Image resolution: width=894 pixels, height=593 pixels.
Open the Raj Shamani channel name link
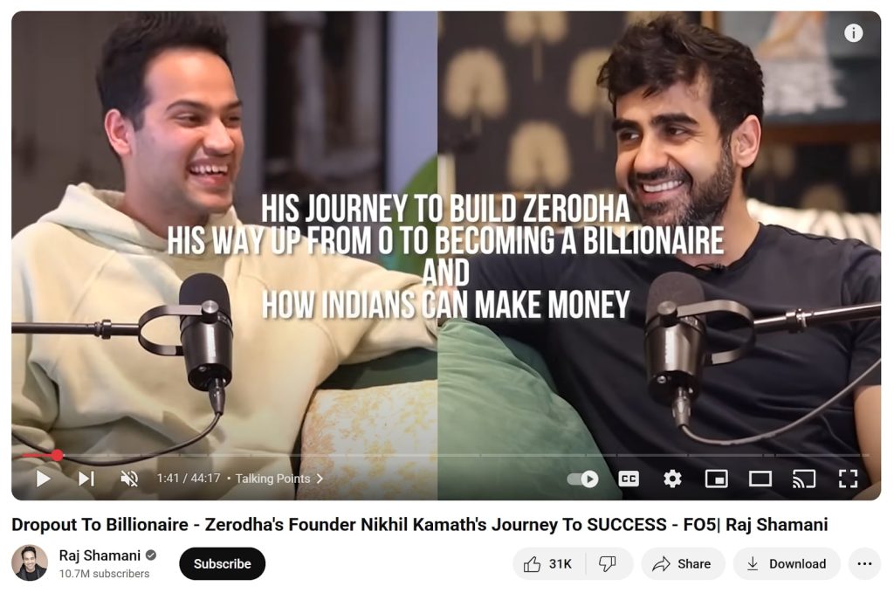tap(100, 555)
